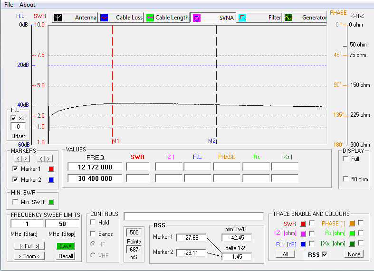Click the cyan Filter mode icon
This screenshot has height=271, width=374.
tap(242, 18)
